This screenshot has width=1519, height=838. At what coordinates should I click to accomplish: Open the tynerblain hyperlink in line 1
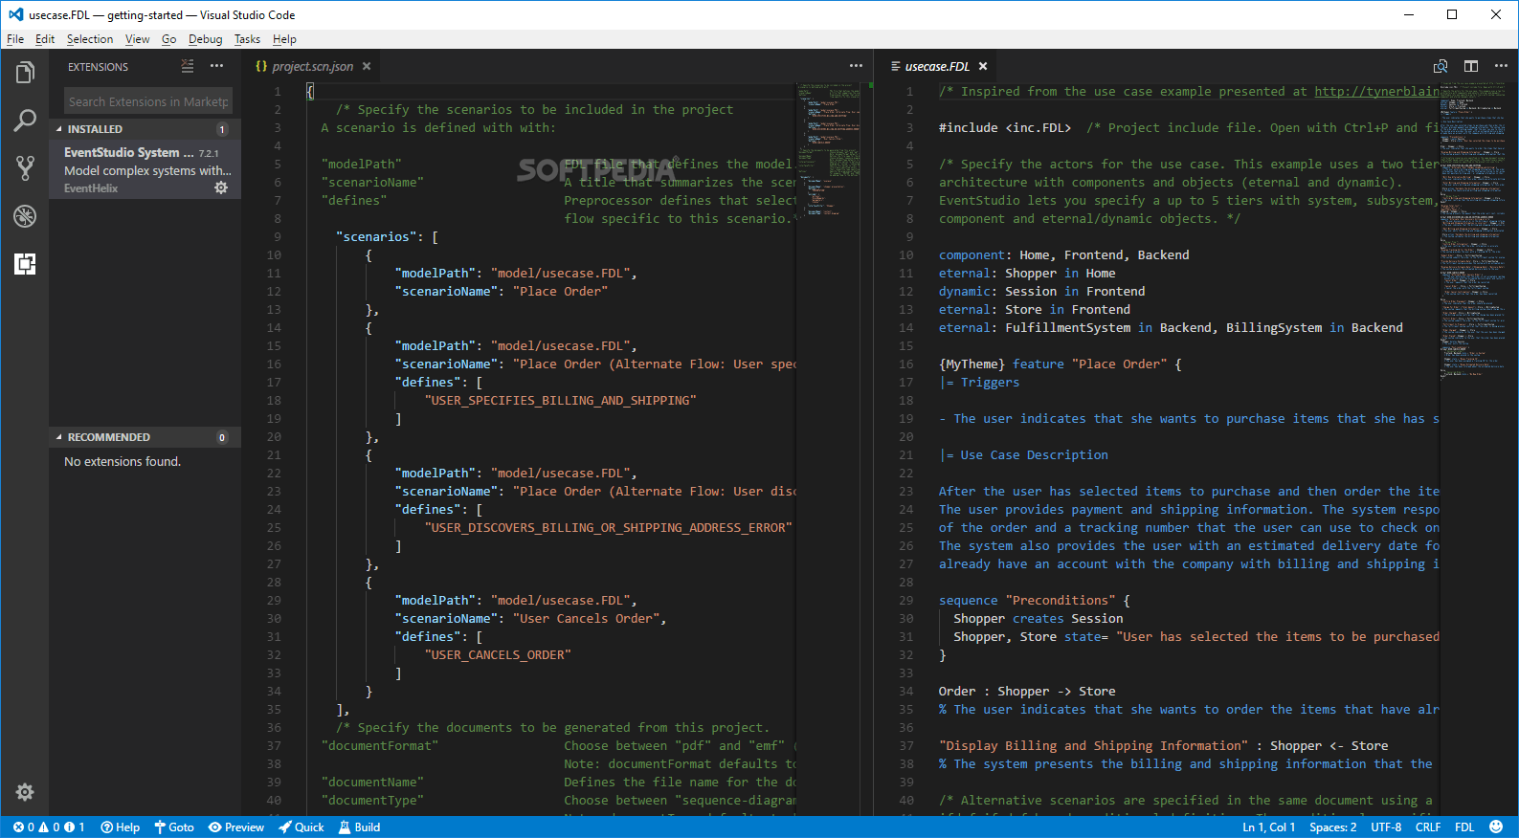click(x=1376, y=92)
